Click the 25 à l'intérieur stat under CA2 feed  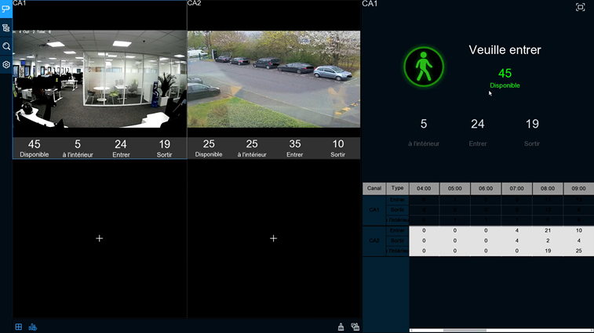[252, 148]
